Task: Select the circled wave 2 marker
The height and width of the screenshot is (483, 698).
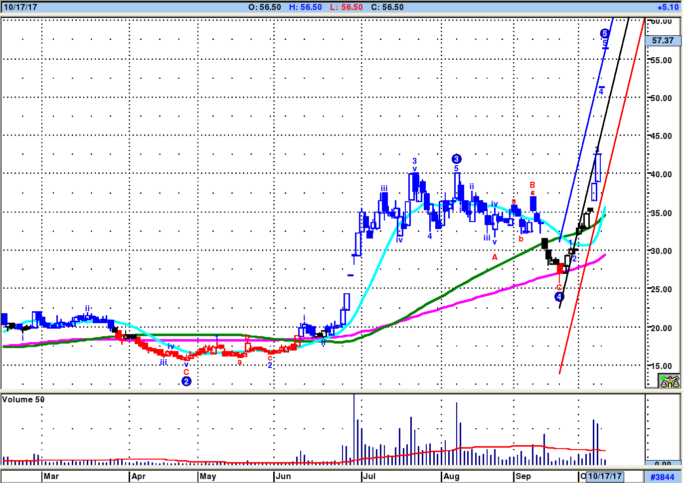Action: click(x=186, y=381)
